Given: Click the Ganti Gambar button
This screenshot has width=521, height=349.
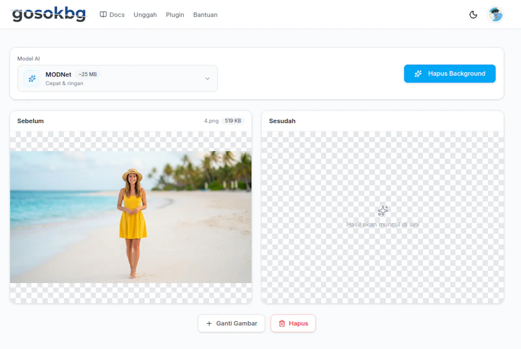Looking at the screenshot, I should tap(231, 323).
